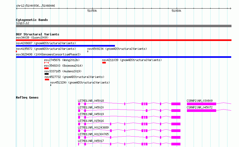Viewport: 239px width, 147px height.
Task: Click the 51050k ruler position label
Action: pos(92,11)
